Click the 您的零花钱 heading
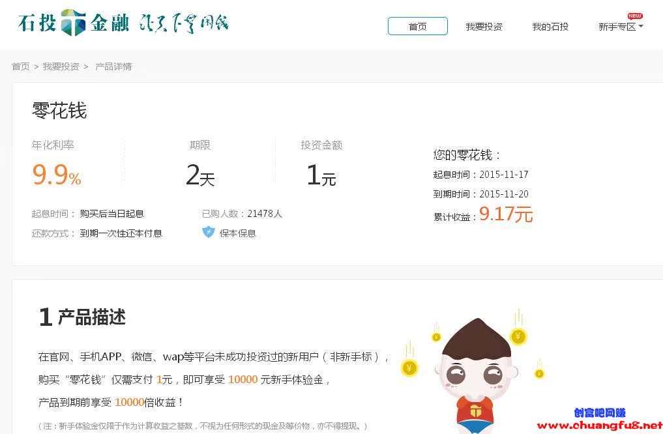This screenshot has height=434, width=663. point(467,154)
